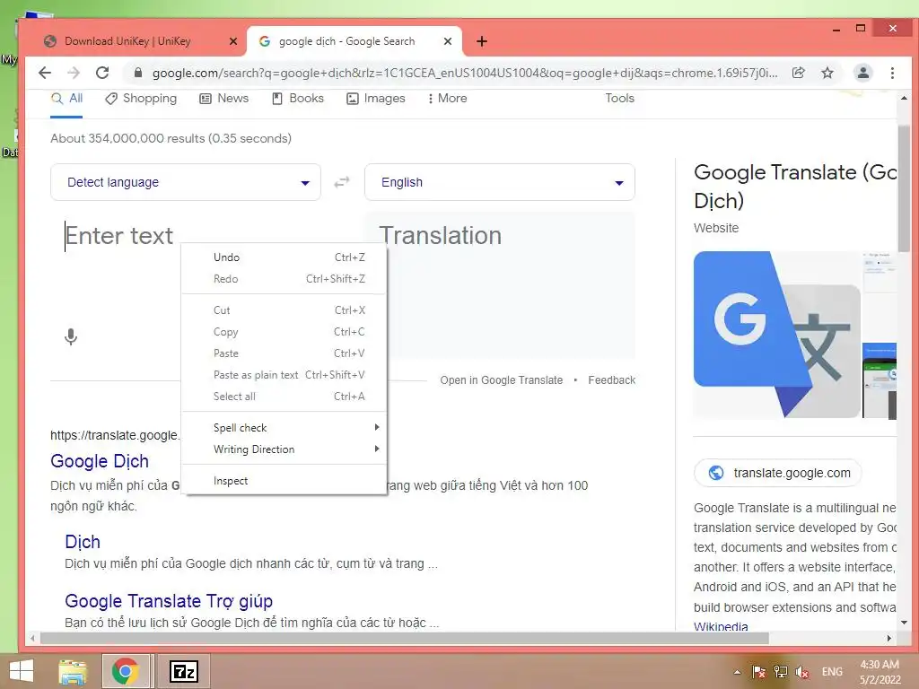Click the phone screenshot thumbnail in knowledge panel
The image size is (919, 689).
pyautogui.click(x=880, y=380)
